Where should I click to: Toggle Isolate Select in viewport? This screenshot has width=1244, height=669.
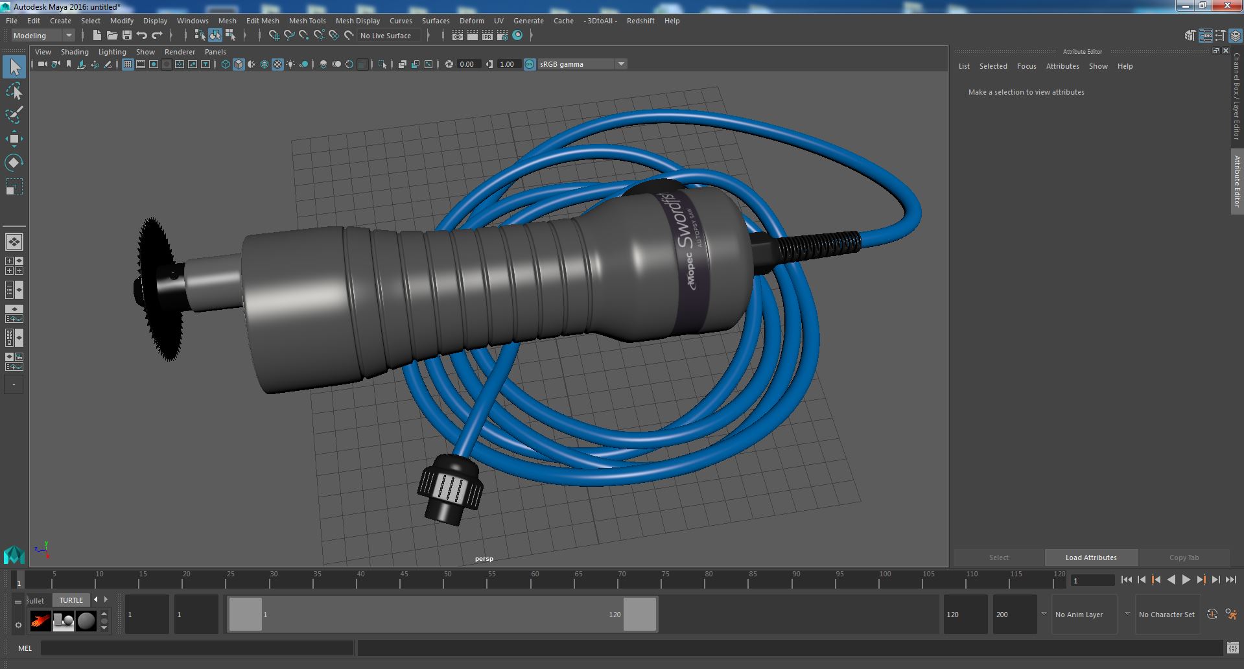382,64
